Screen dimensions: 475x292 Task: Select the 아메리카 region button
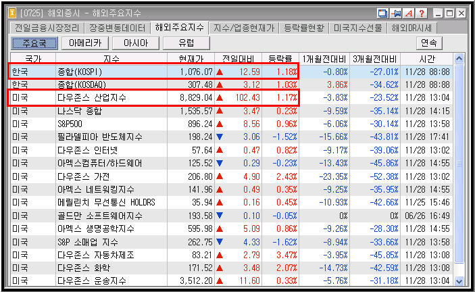click(x=85, y=43)
